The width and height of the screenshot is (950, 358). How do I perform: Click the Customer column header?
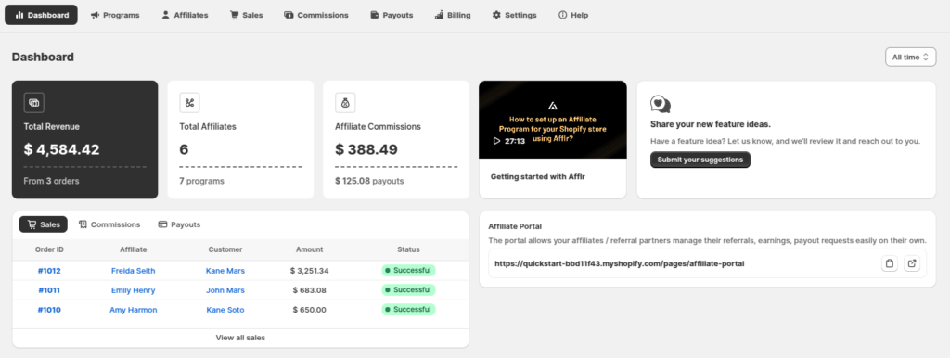[x=225, y=249]
